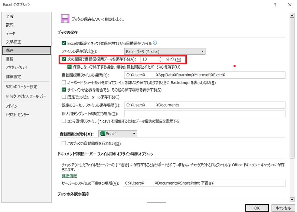Click the OK button
The height and width of the screenshot is (212, 297).
click(257, 208)
